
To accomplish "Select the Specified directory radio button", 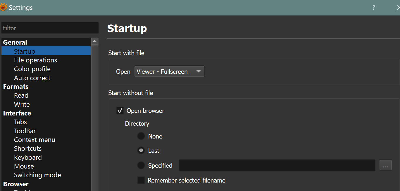I will [141, 165].
